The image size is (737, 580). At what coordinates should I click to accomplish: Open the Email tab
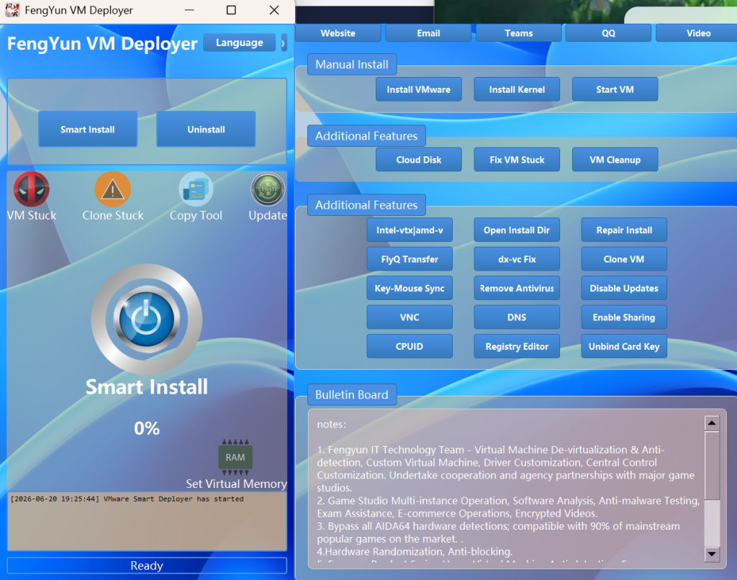pyautogui.click(x=428, y=33)
